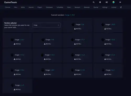Open admin gears icon in header
The width and height of the screenshot is (131, 96).
coord(107,2)
